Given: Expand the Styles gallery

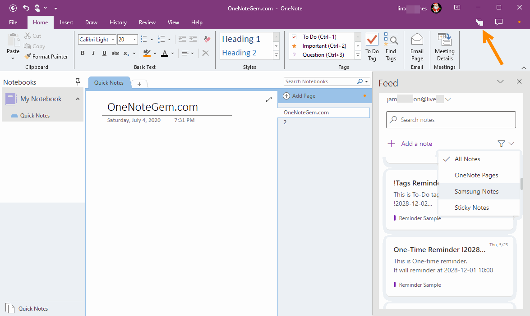Looking at the screenshot, I should click(x=276, y=55).
